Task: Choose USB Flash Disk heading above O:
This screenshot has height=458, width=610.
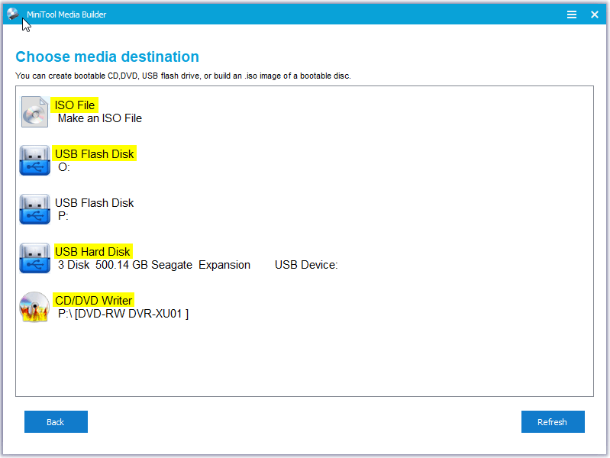Action: pos(95,153)
